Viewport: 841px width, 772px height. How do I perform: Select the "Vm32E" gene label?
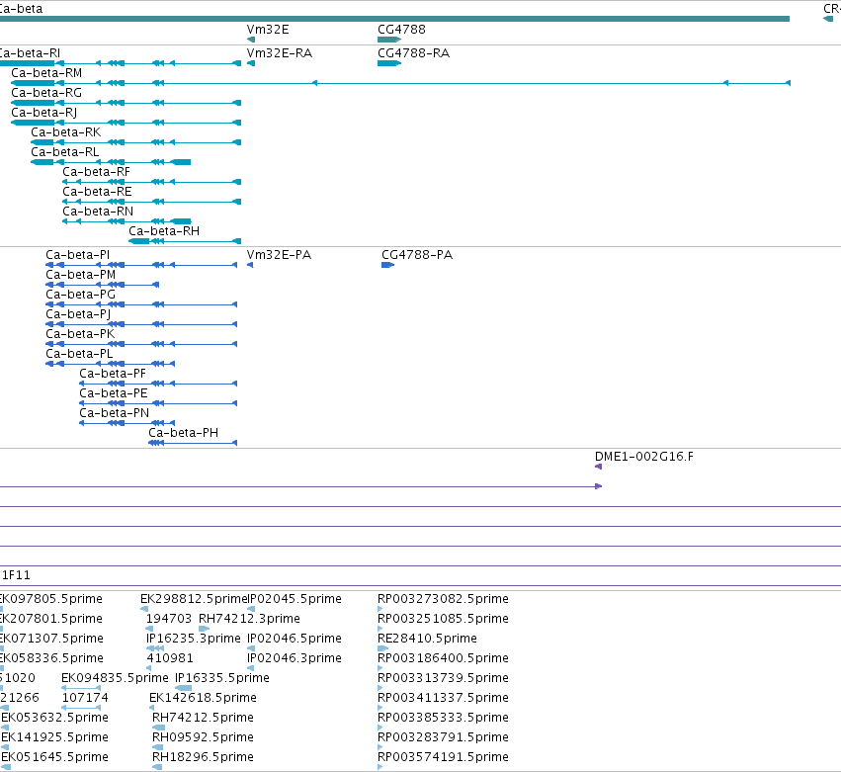pyautogui.click(x=268, y=30)
